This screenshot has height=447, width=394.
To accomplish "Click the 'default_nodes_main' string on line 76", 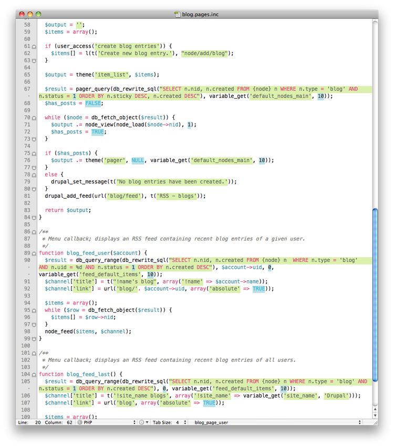I will pyautogui.click(x=222, y=160).
